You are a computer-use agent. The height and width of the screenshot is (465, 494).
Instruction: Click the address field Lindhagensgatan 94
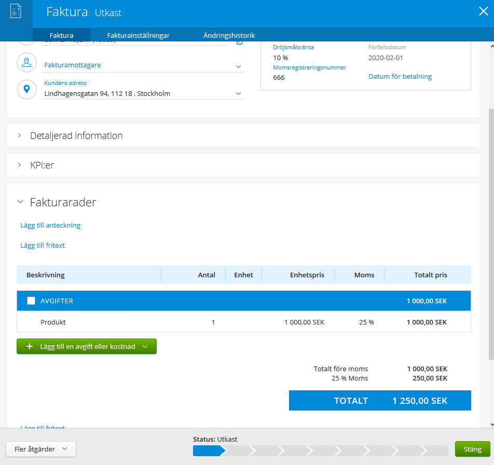[x=143, y=93]
